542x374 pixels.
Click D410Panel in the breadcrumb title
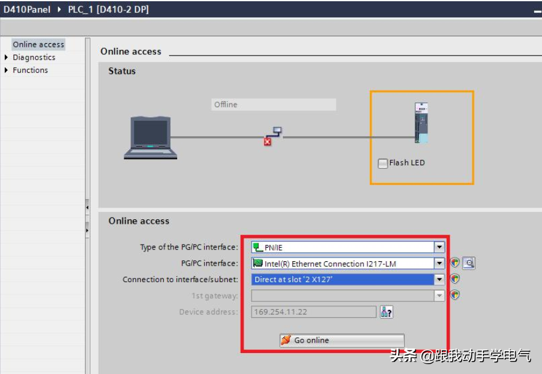[x=27, y=9]
